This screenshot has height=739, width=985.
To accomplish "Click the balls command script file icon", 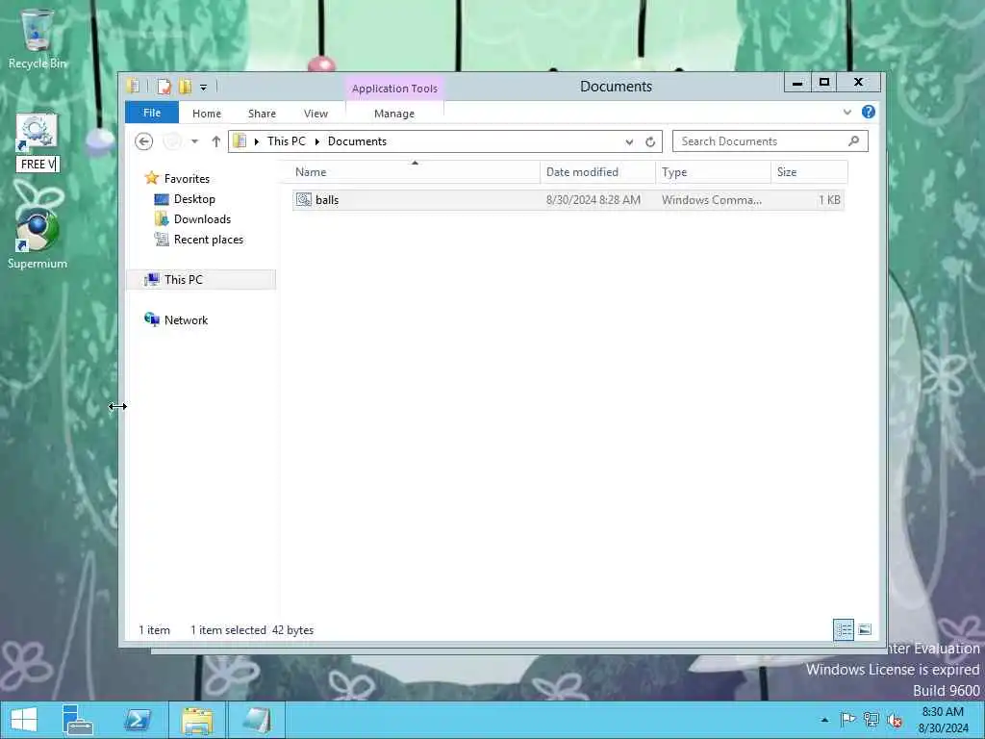I will 304,200.
